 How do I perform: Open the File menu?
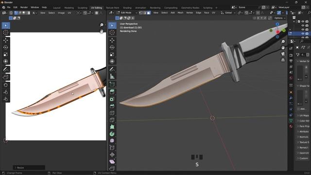[9, 7]
